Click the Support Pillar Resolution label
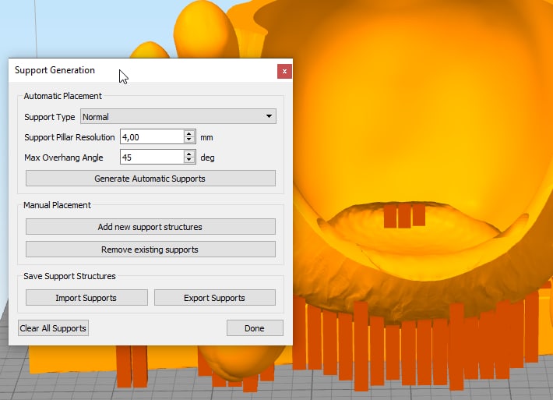The width and height of the screenshot is (553, 400). tap(69, 137)
